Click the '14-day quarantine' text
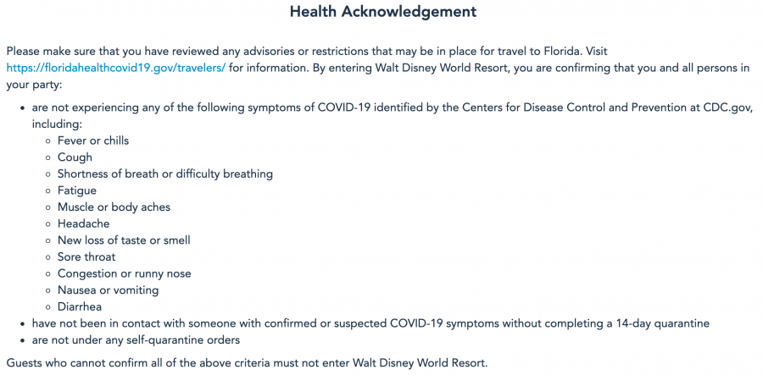This screenshot has height=375, width=763. (x=654, y=323)
